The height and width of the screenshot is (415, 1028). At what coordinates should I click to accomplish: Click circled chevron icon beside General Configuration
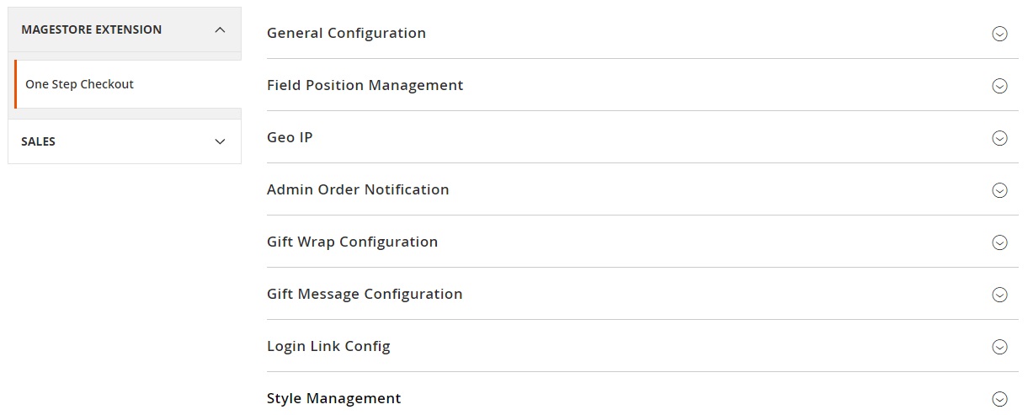tap(999, 34)
